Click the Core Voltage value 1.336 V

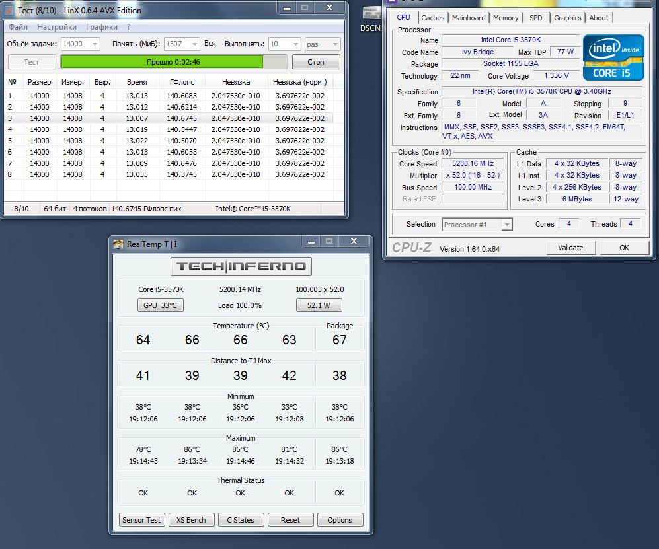point(556,75)
